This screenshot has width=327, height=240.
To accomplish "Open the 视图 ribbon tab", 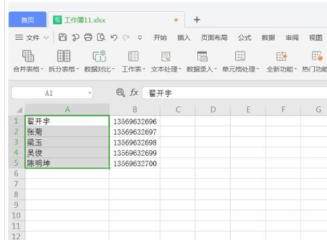I will pyautogui.click(x=315, y=38).
